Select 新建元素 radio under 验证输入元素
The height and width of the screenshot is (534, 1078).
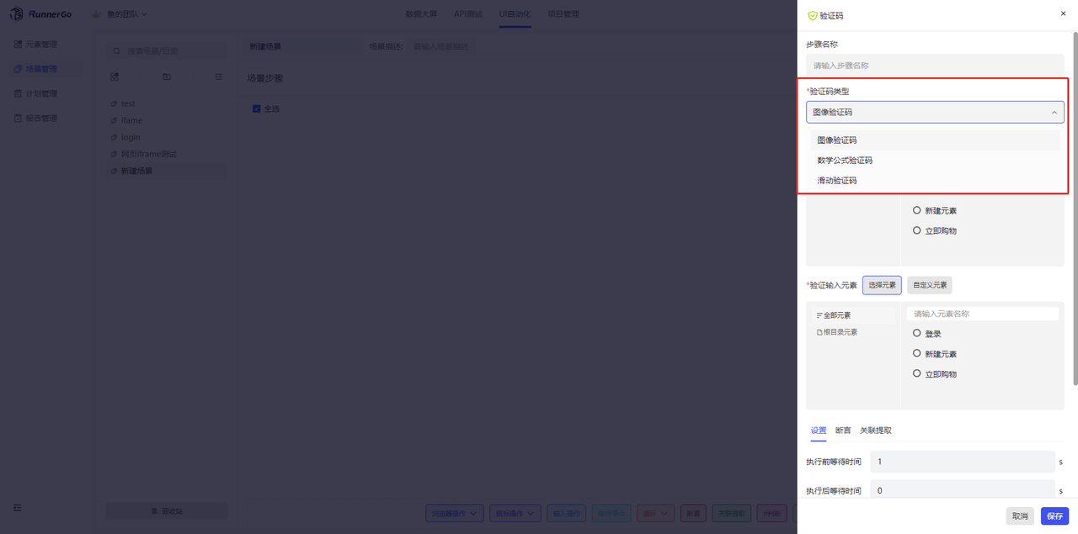[917, 353]
